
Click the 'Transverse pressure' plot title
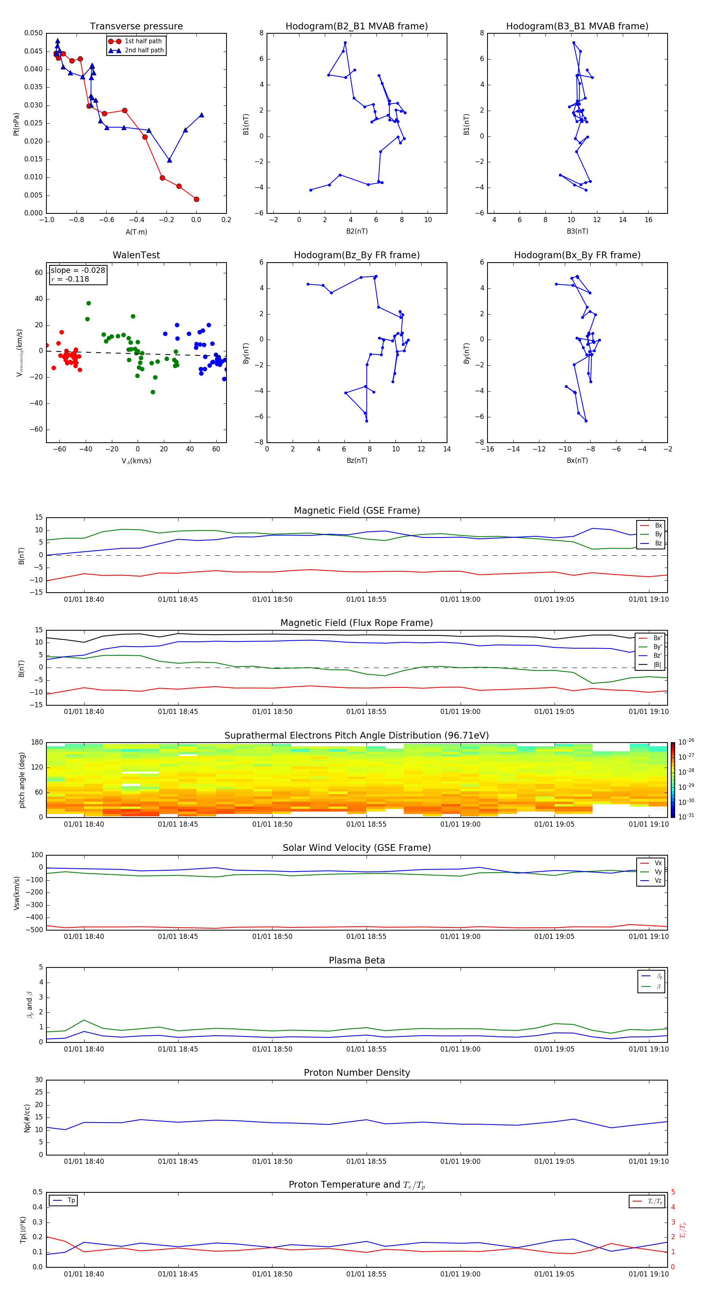136,27
